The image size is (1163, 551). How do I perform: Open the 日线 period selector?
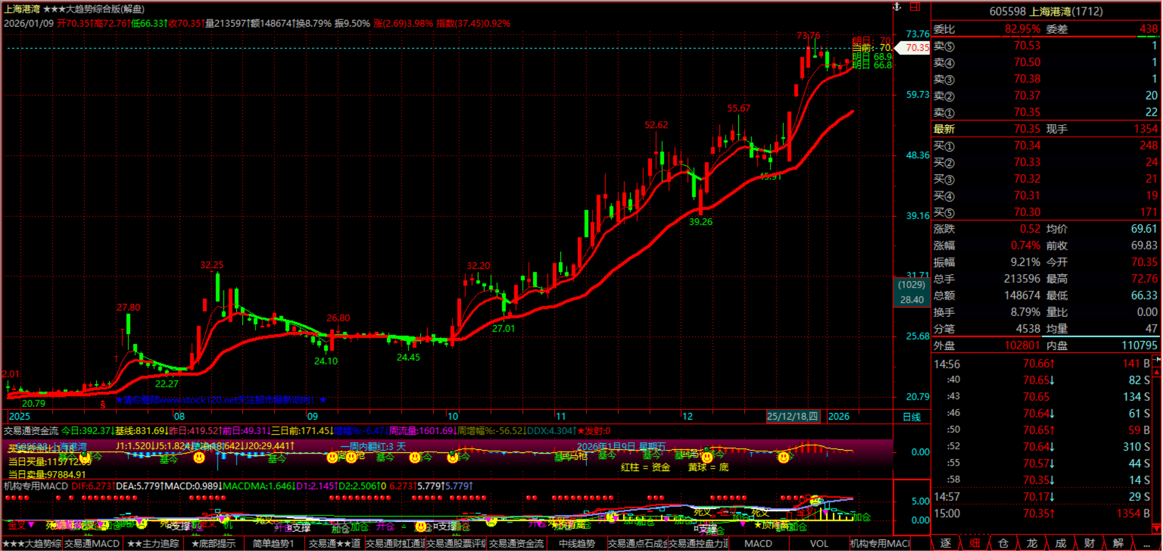point(912,417)
